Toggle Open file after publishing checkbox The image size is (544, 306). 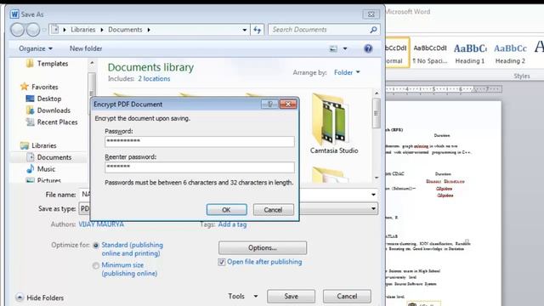[221, 262]
